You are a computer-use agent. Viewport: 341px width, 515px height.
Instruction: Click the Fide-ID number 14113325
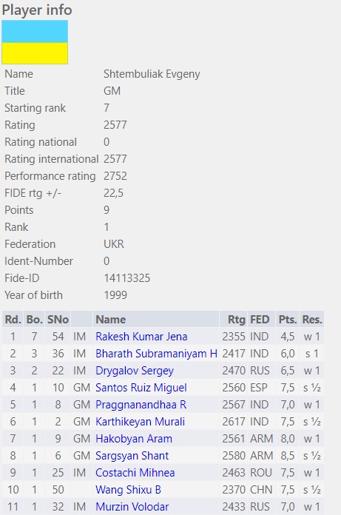[x=126, y=278]
